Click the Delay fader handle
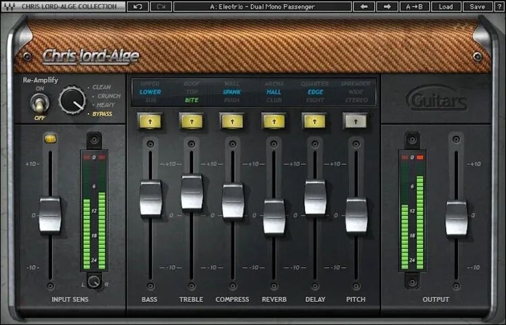Viewport: 506px width, 325px height. coord(315,197)
